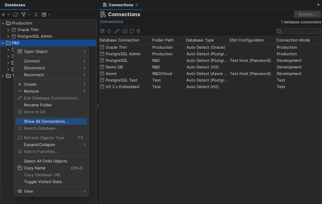Click inside the search field of Connections panel
Screen dimensions: 322x204
[299, 31]
